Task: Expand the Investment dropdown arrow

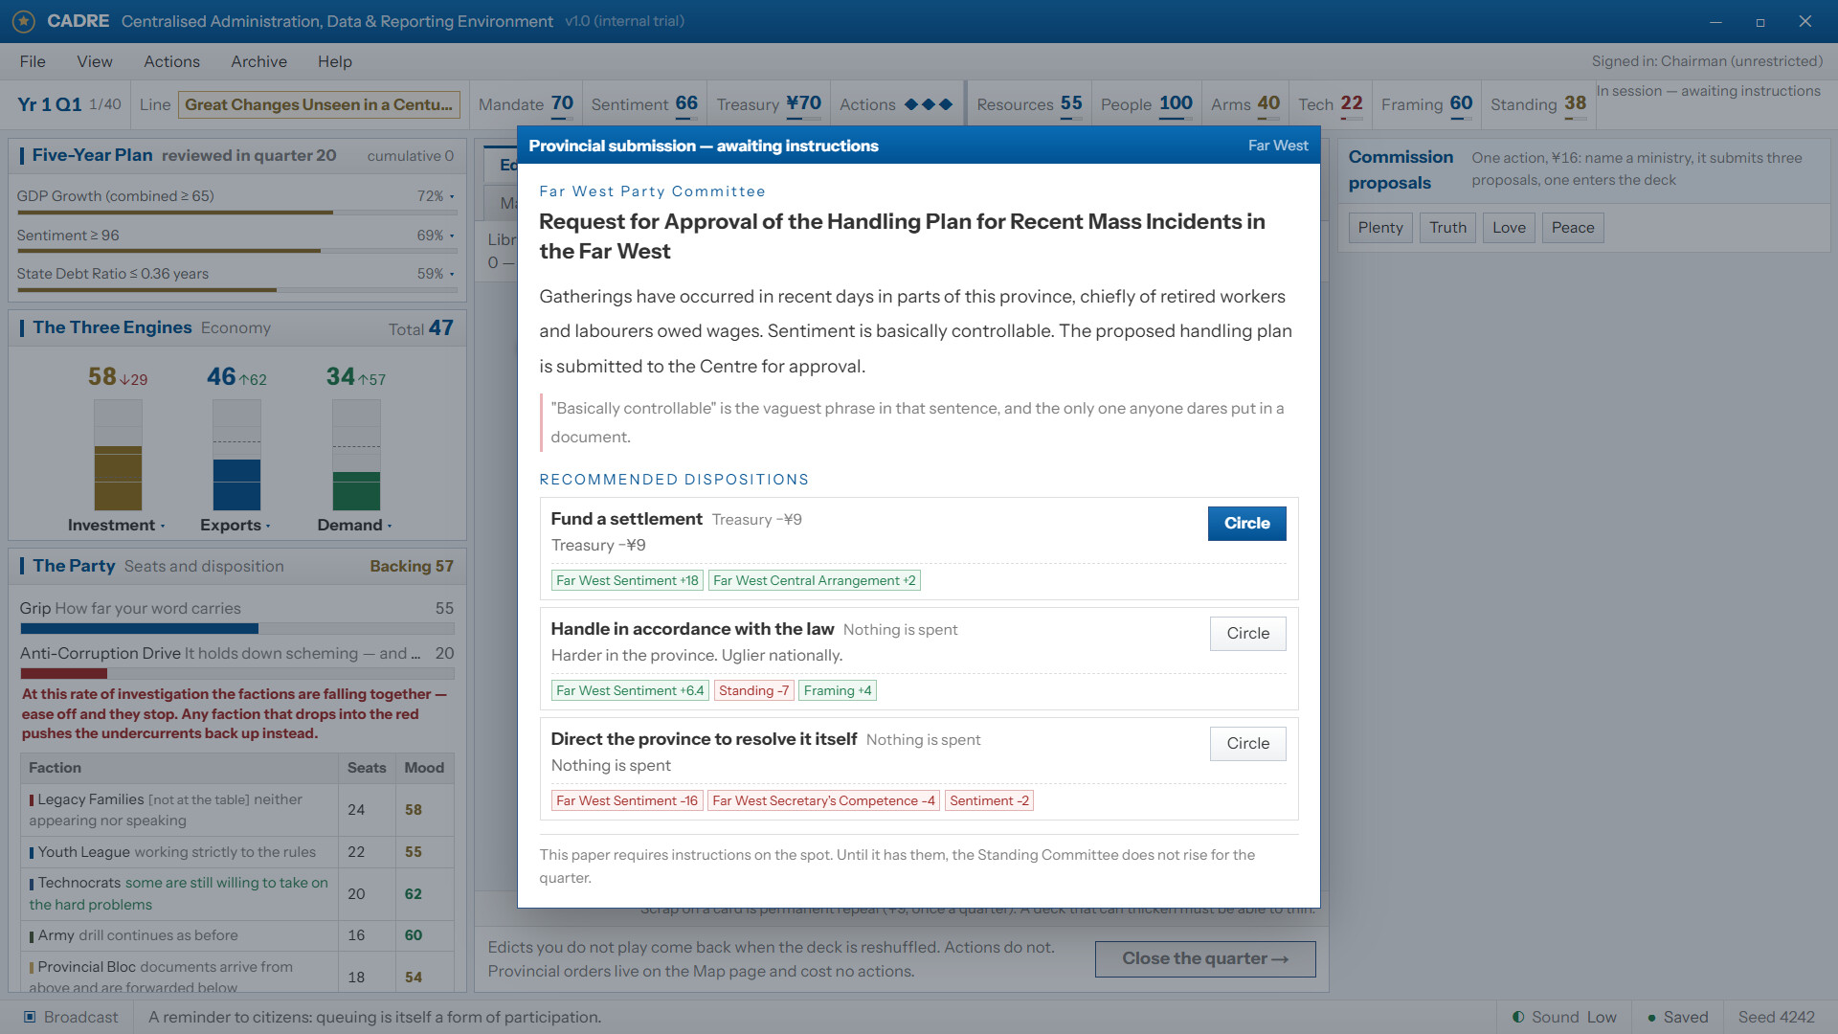Action: point(163,526)
